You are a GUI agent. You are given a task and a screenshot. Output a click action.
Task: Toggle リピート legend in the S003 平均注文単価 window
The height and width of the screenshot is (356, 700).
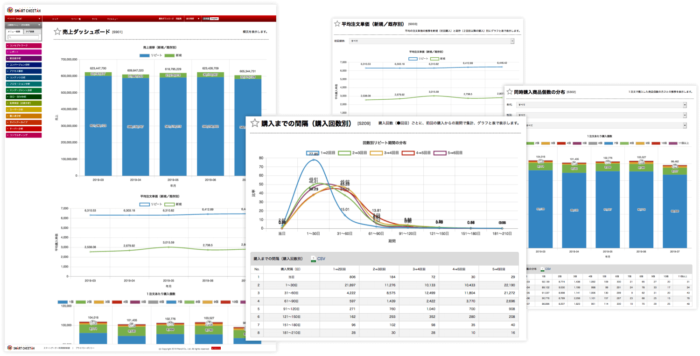[x=418, y=59]
